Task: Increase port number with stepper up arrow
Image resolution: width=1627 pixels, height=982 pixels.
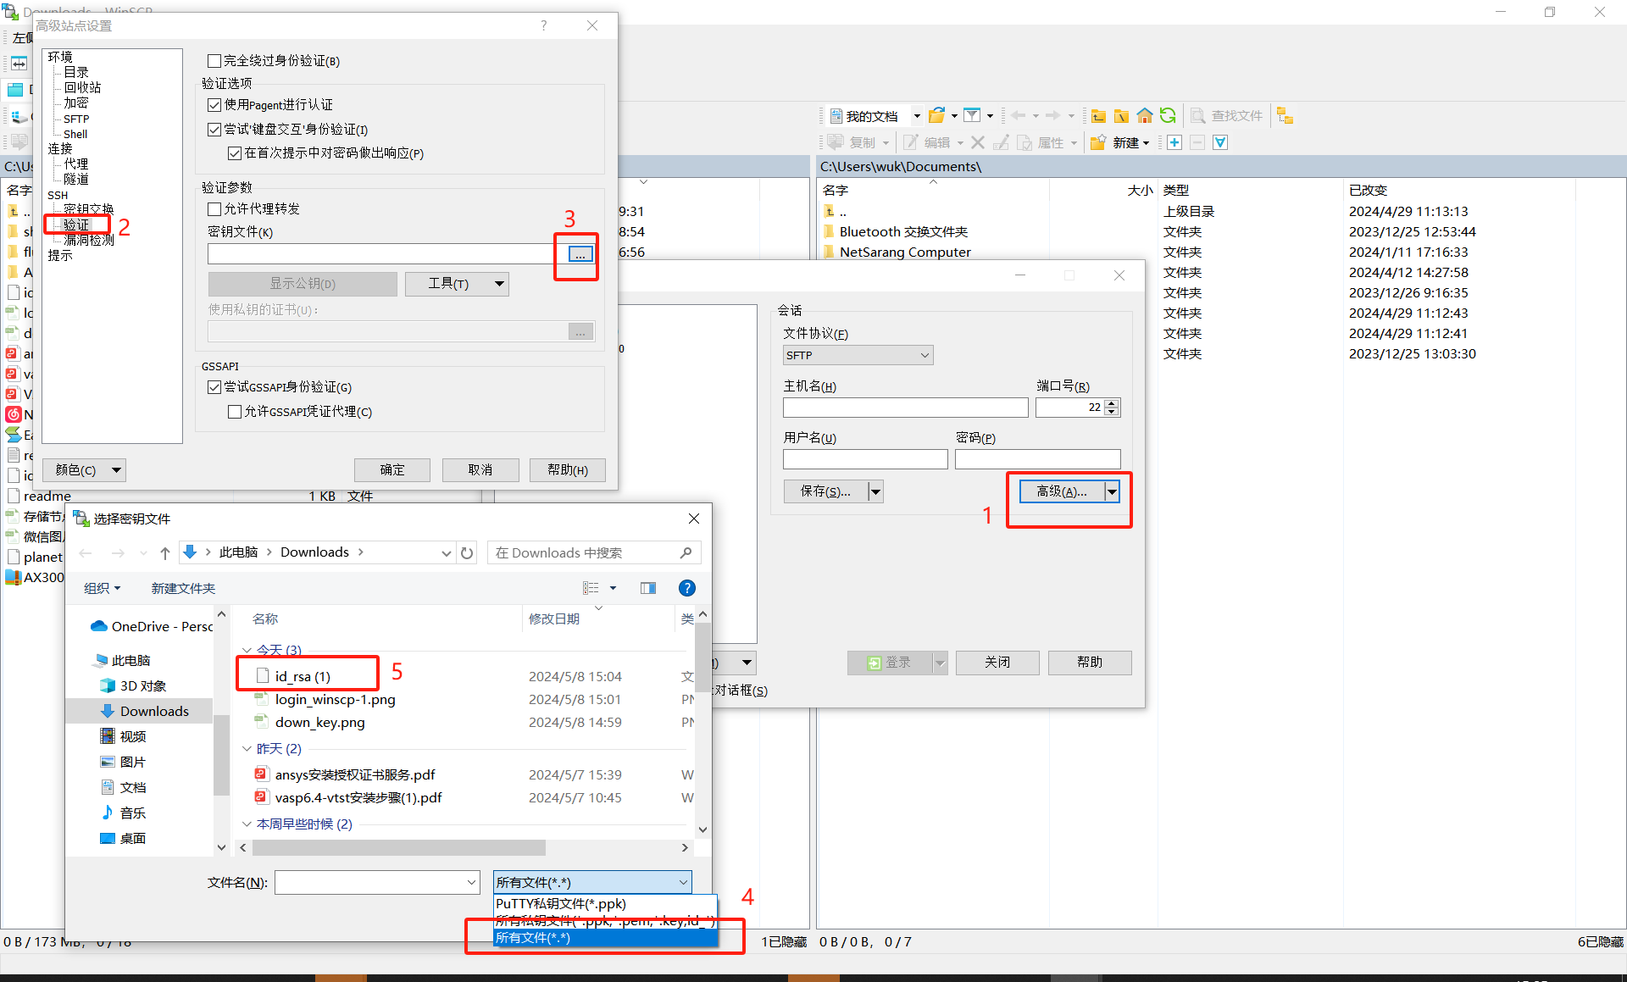Action: [x=1112, y=403]
